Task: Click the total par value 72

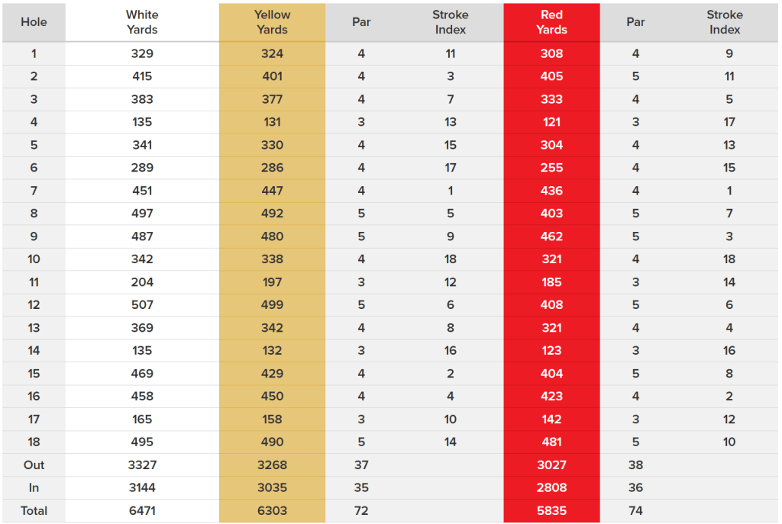Action: click(361, 510)
